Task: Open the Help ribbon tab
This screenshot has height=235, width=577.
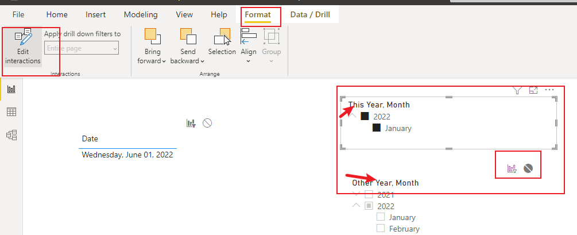Action: 219,15
